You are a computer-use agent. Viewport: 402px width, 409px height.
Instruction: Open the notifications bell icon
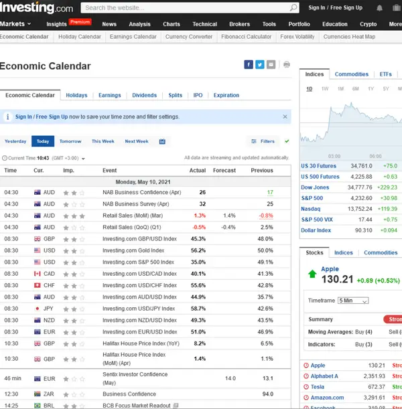(379, 8)
